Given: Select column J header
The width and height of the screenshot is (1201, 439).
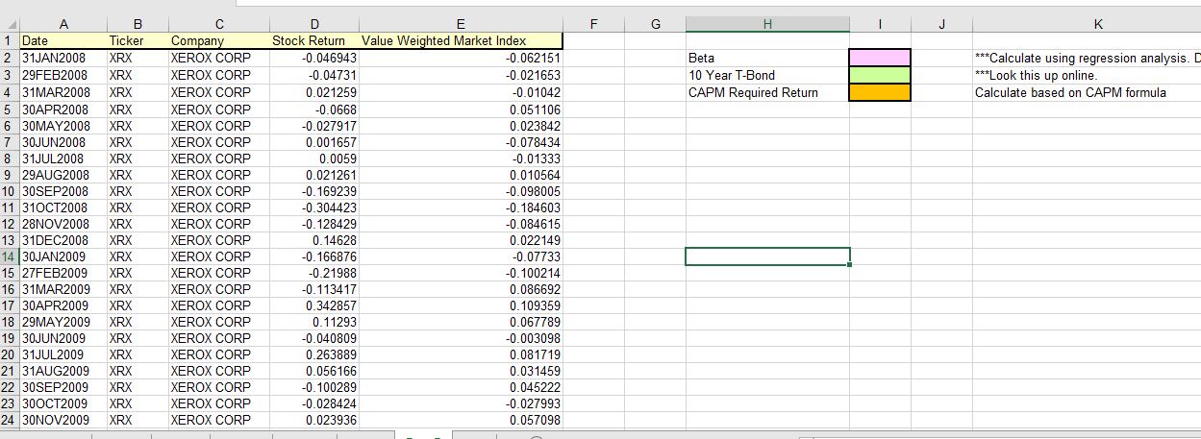Looking at the screenshot, I should point(941,23).
